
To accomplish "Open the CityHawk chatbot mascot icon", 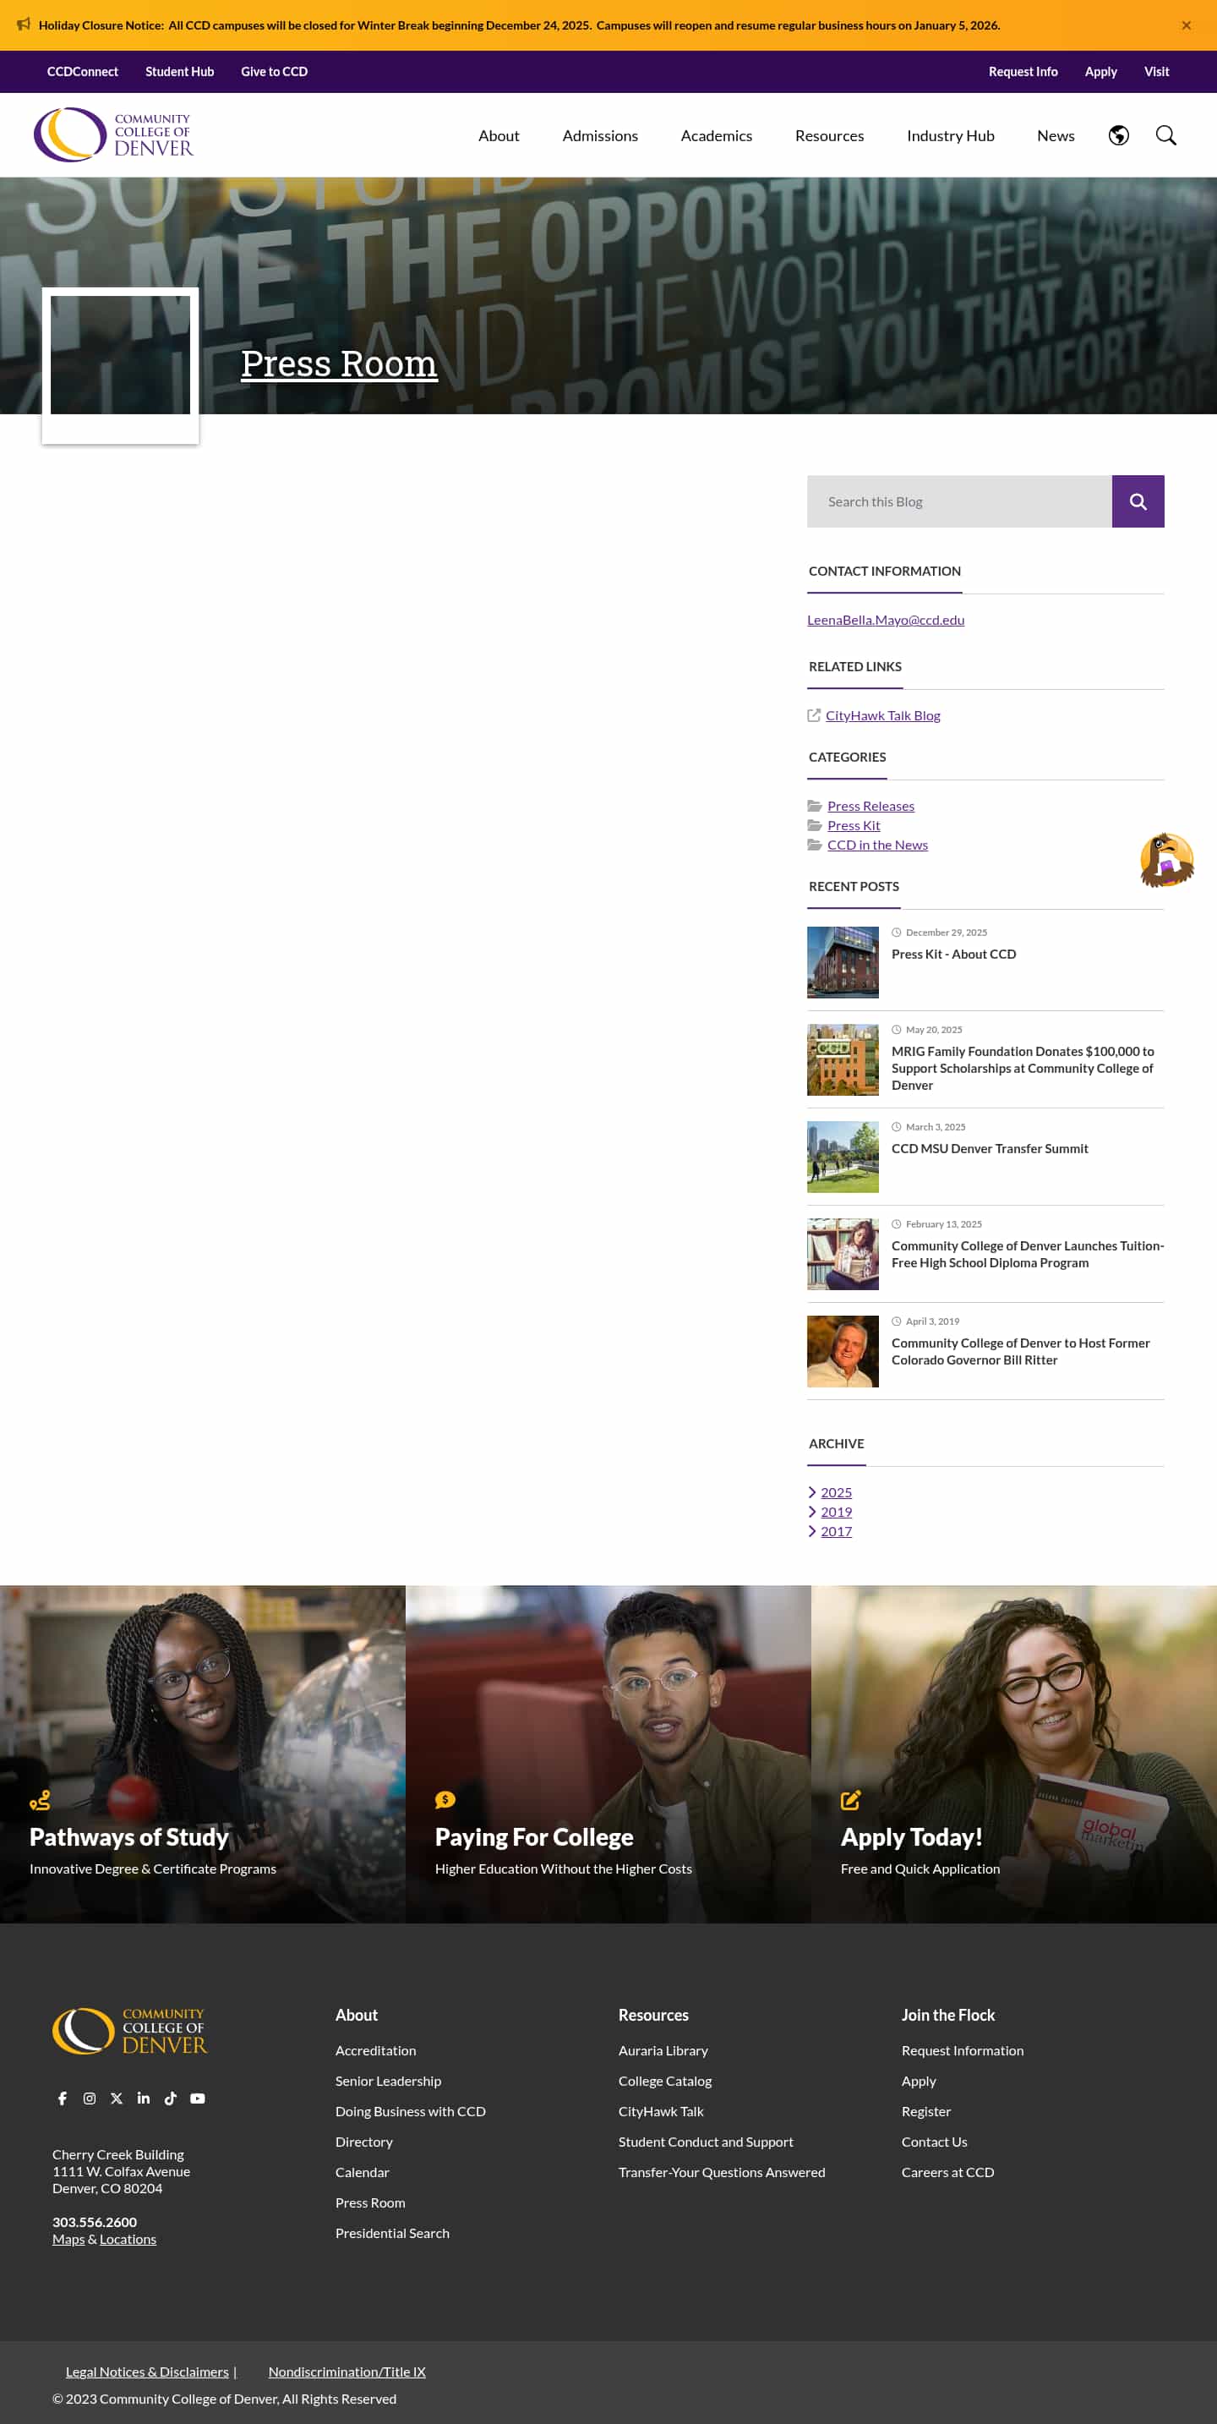I will pos(1166,859).
